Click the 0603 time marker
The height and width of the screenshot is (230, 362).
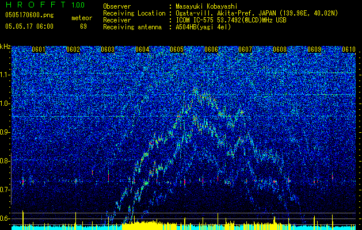coord(108,49)
